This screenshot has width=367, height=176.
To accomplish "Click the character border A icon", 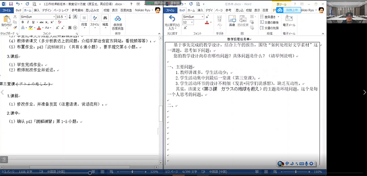I will point(75,16).
